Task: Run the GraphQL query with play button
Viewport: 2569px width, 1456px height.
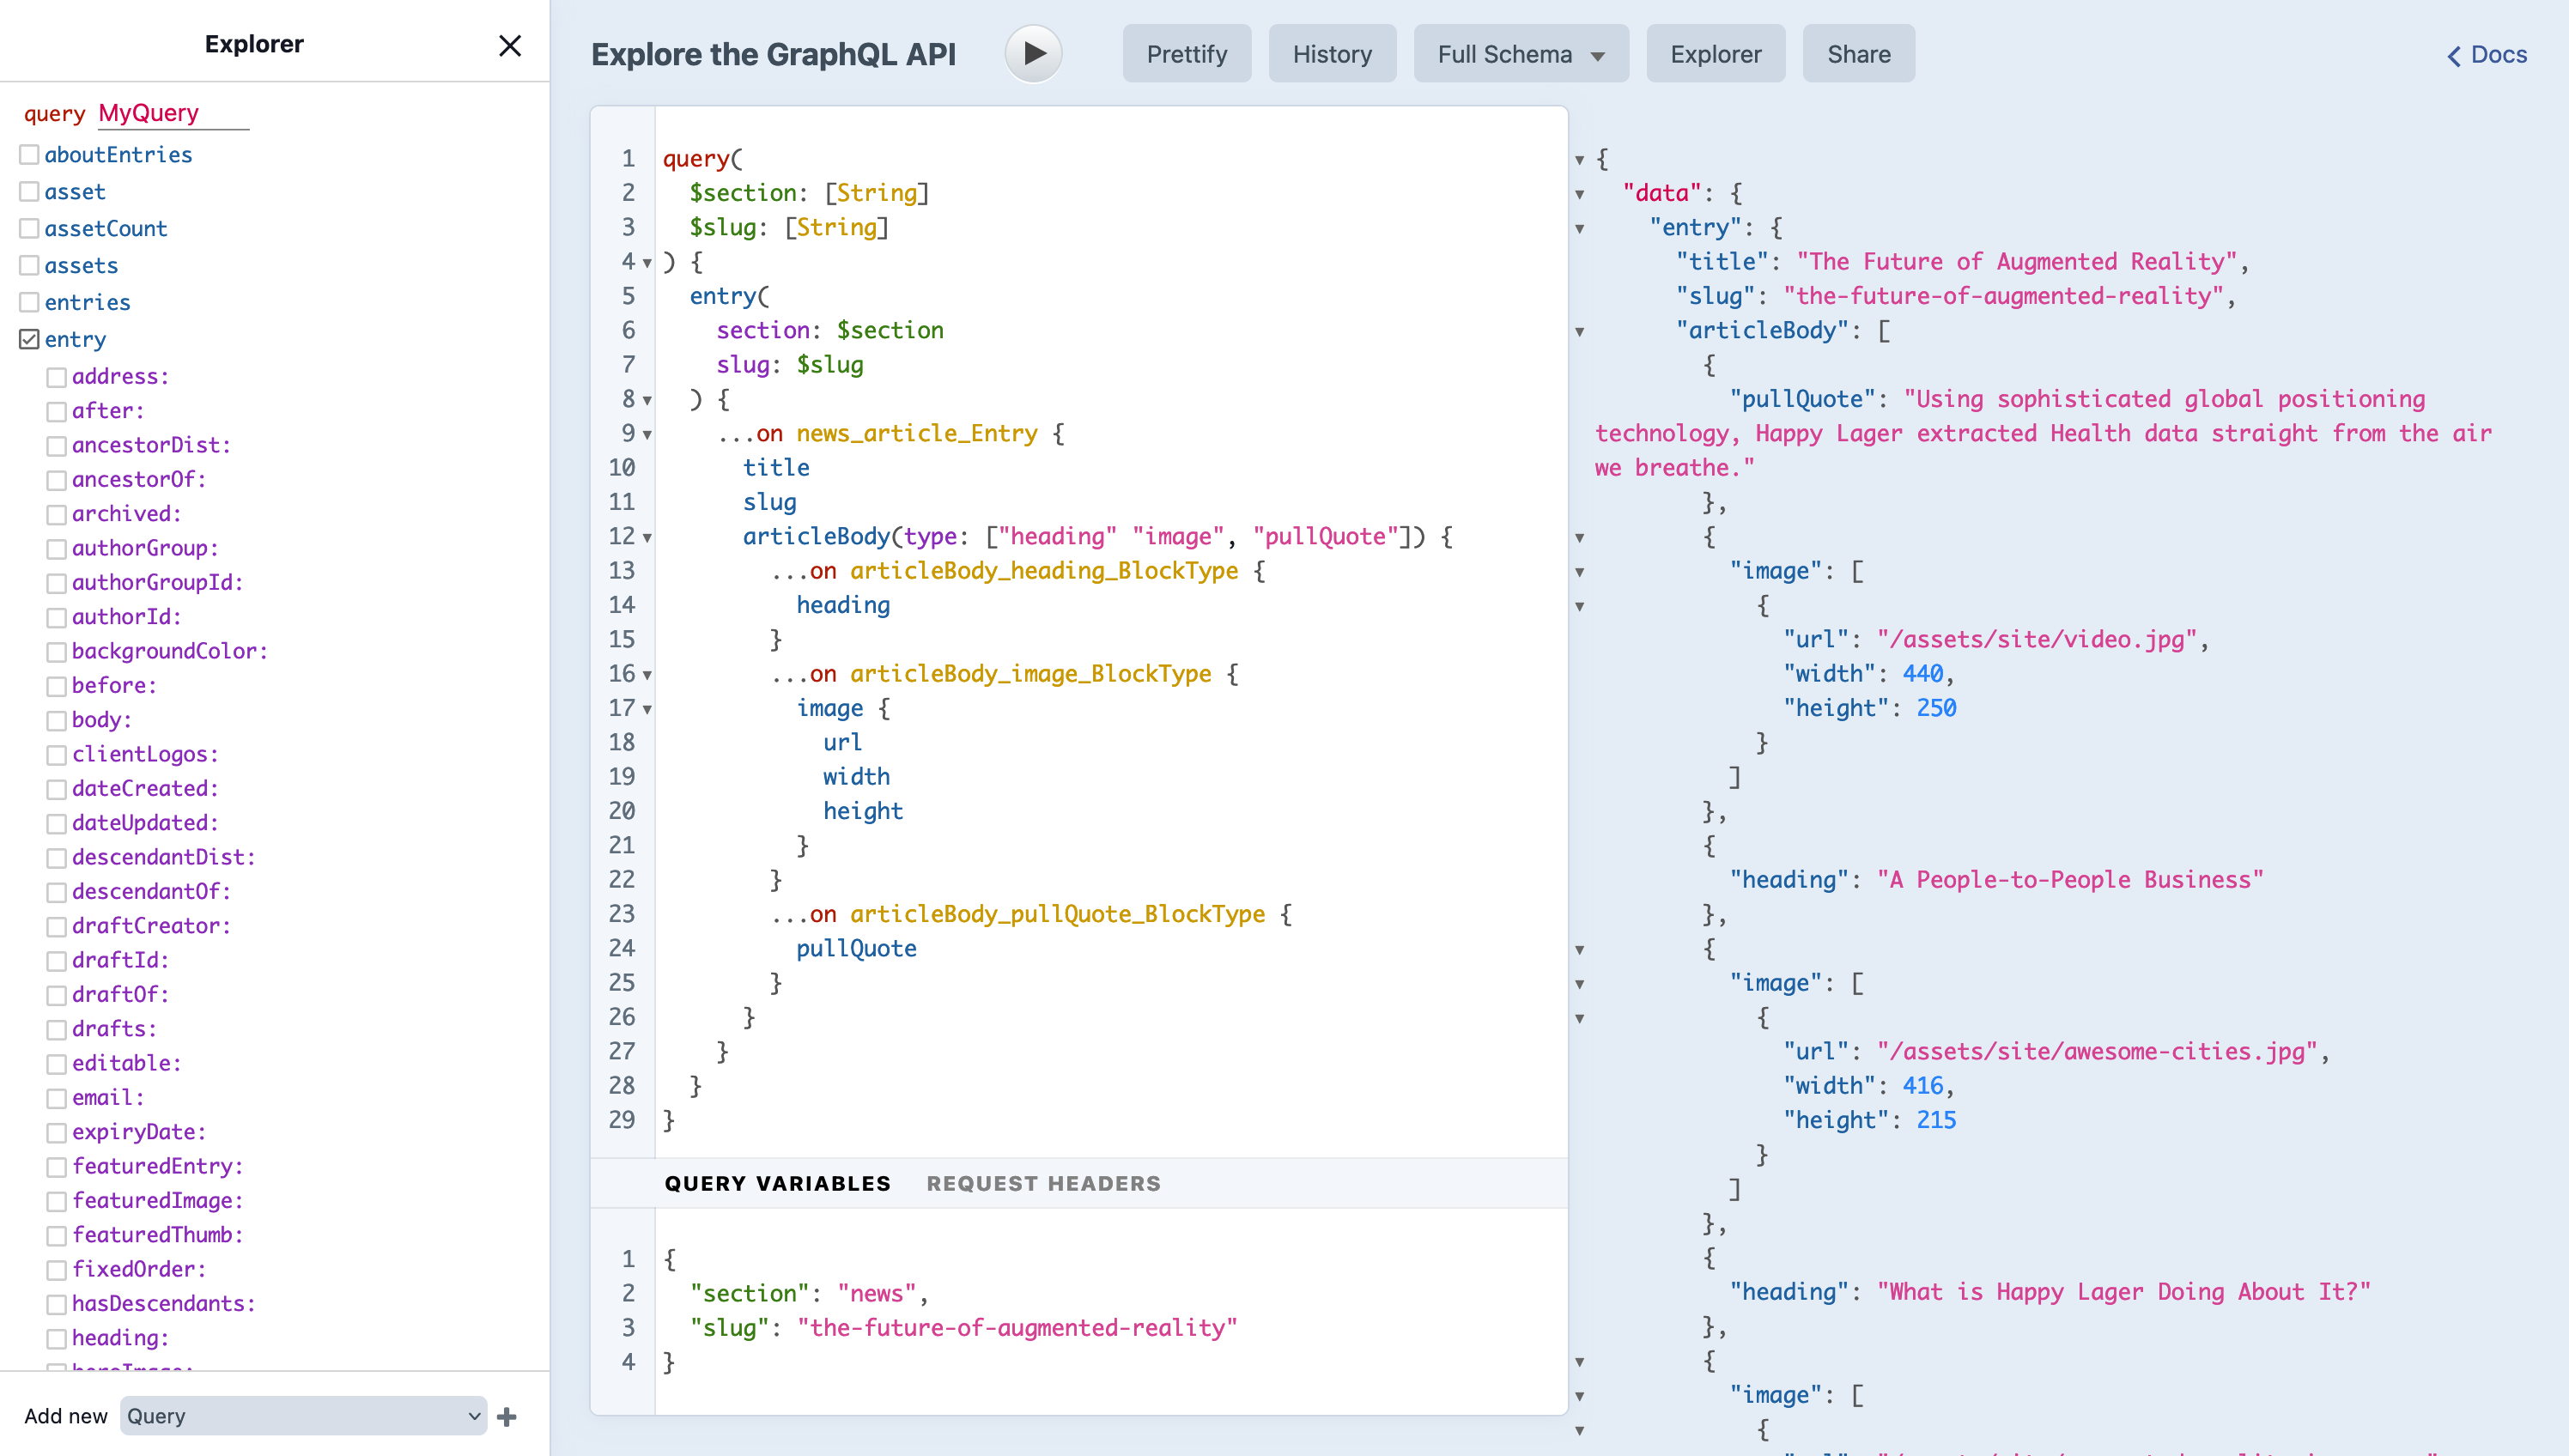Action: coord(1033,54)
